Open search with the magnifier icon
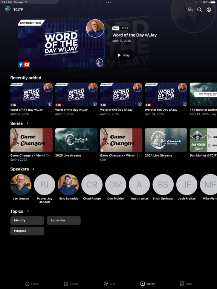The height and width of the screenshot is (289, 217). (199, 9)
